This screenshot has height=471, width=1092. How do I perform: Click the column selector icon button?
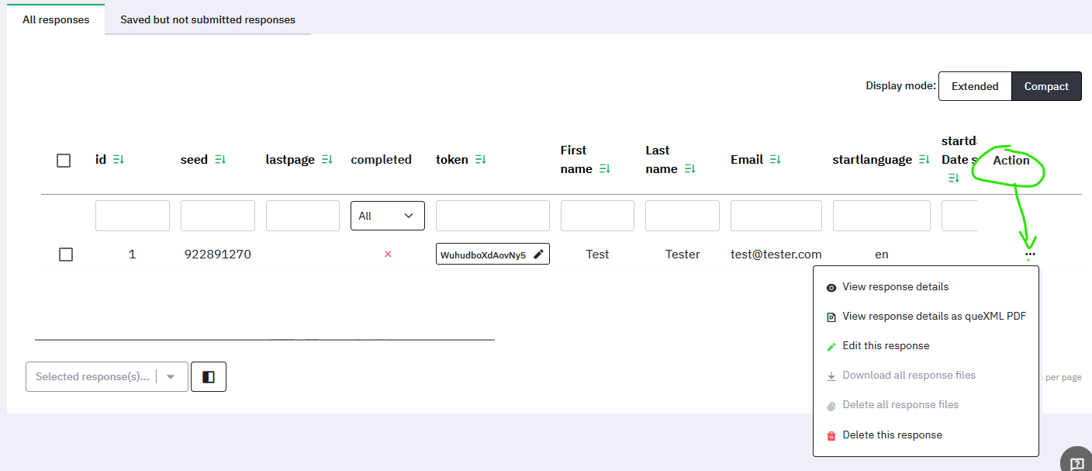[209, 377]
